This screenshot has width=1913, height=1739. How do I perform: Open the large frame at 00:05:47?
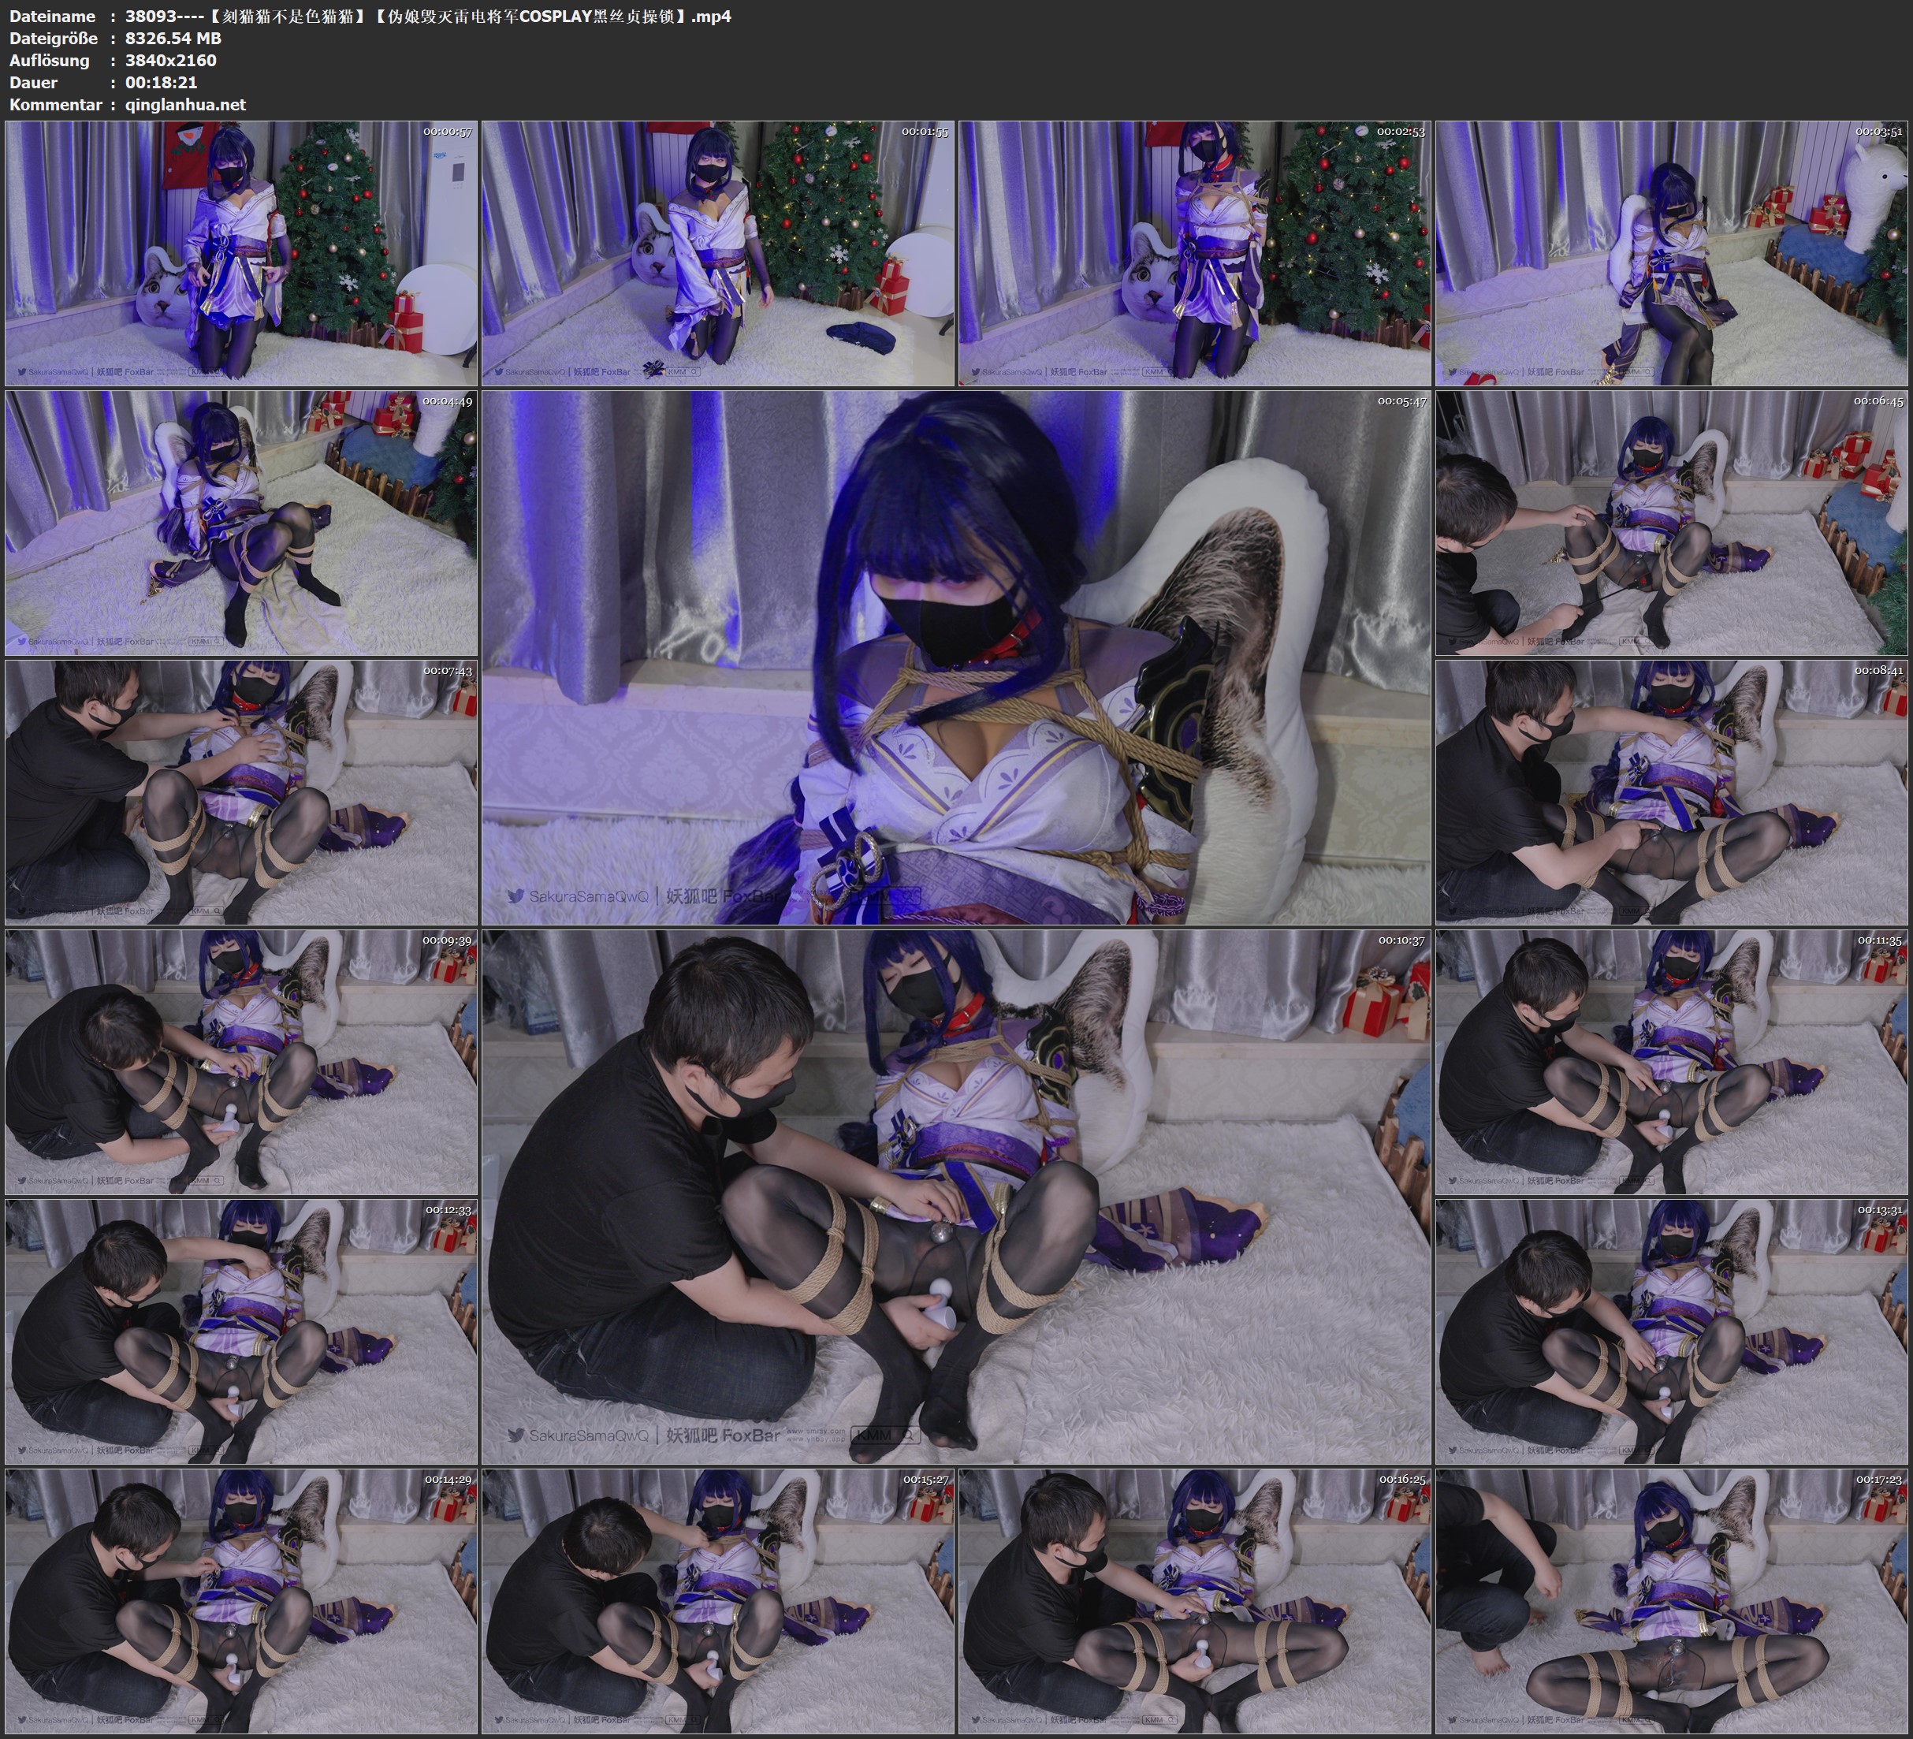(x=957, y=657)
